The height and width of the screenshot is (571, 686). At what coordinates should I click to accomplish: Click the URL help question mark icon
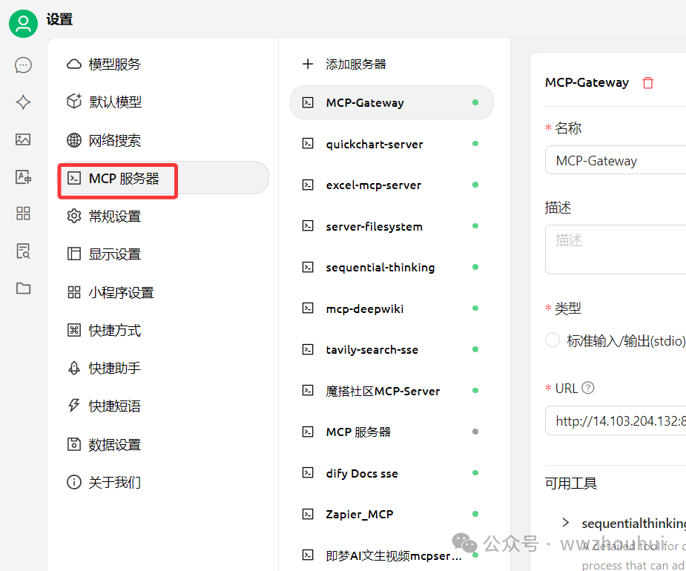pyautogui.click(x=588, y=388)
